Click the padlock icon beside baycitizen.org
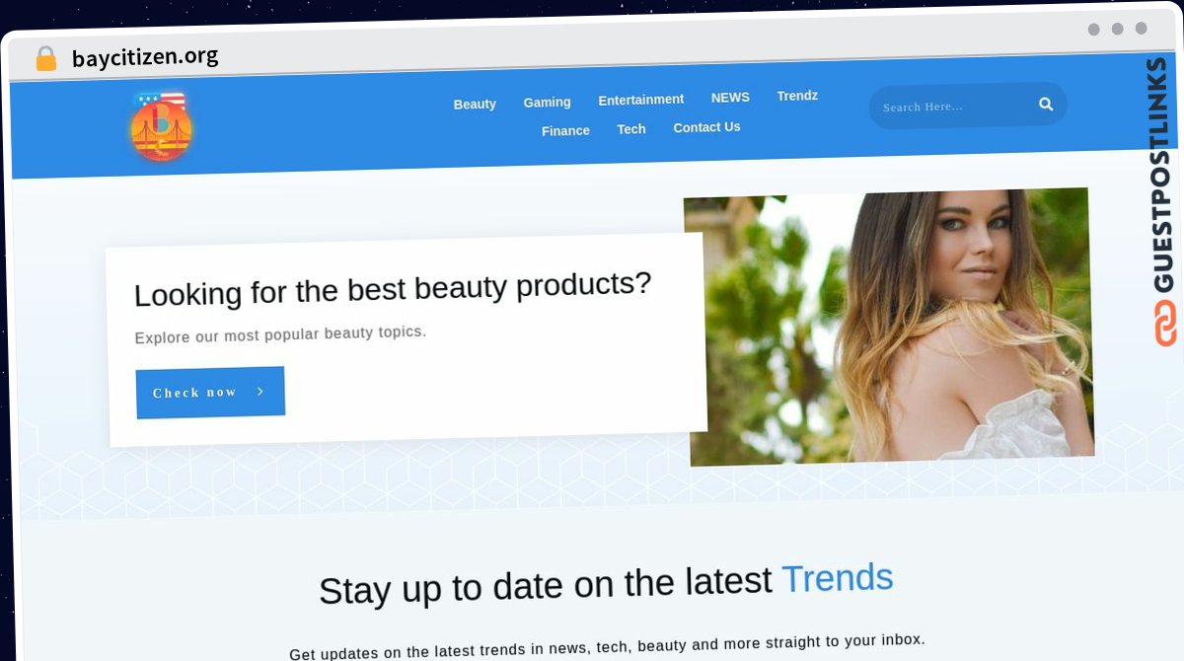This screenshot has height=661, width=1184. coord(46,59)
